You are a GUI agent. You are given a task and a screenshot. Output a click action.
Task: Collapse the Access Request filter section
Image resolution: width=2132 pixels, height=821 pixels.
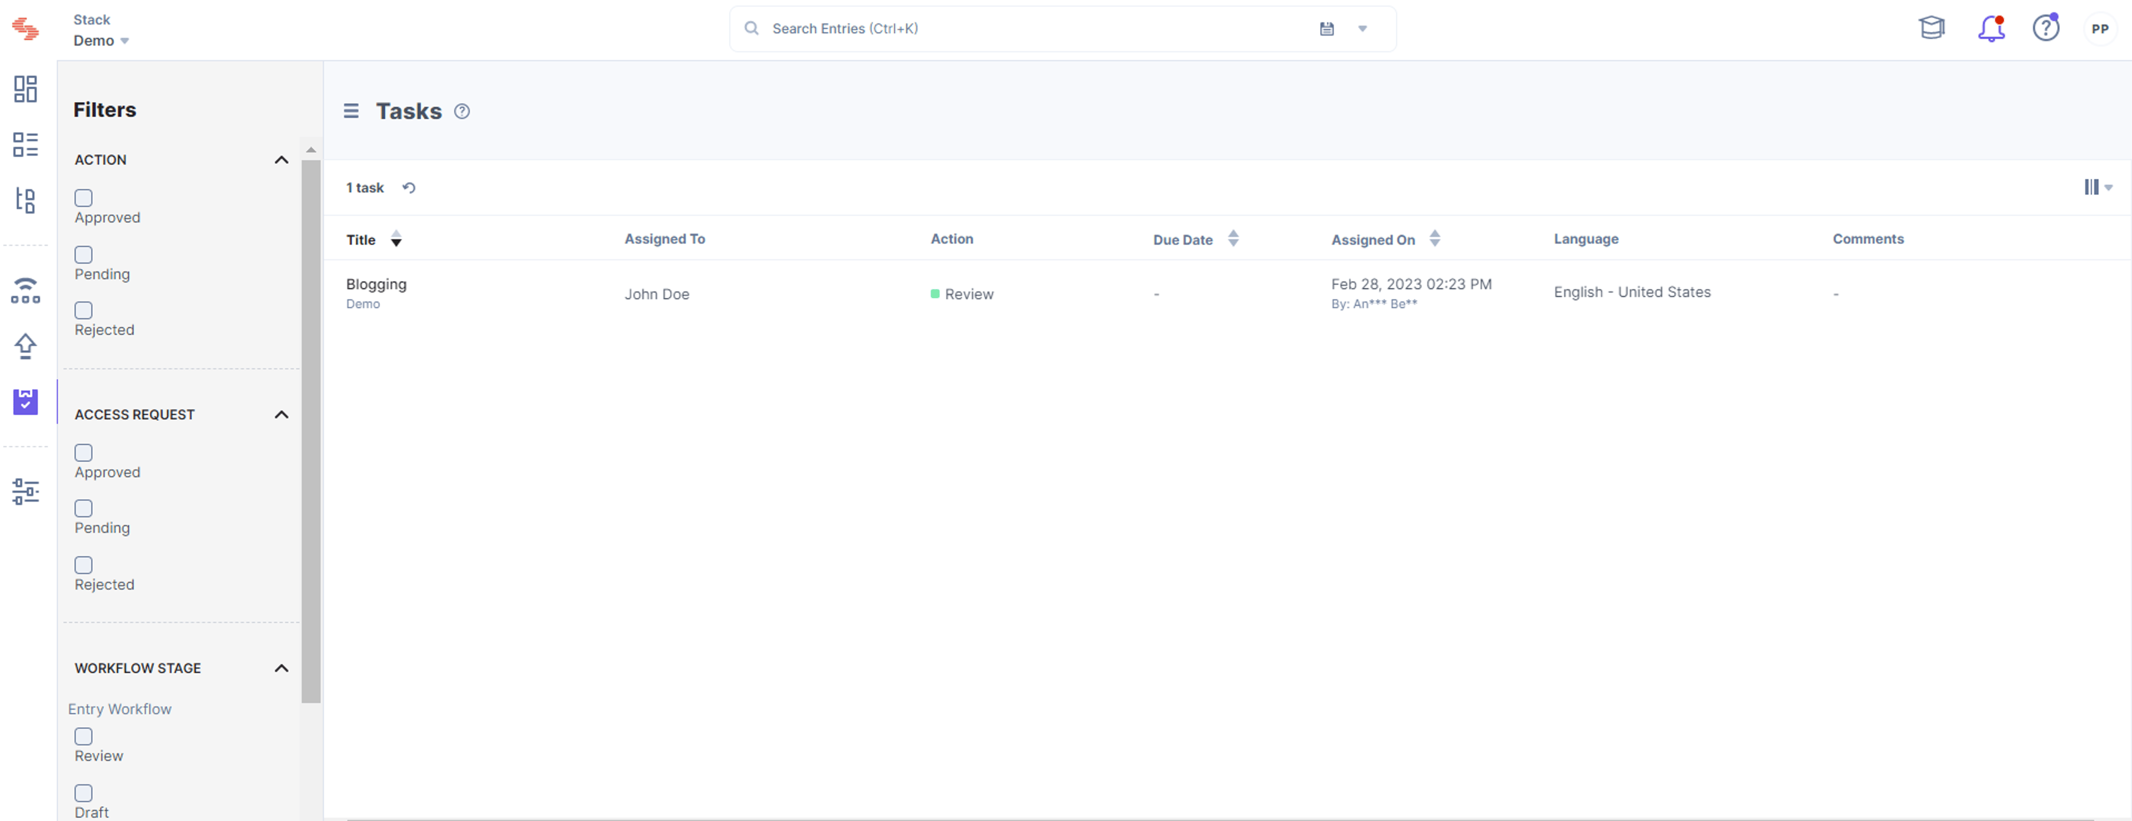pyautogui.click(x=281, y=415)
